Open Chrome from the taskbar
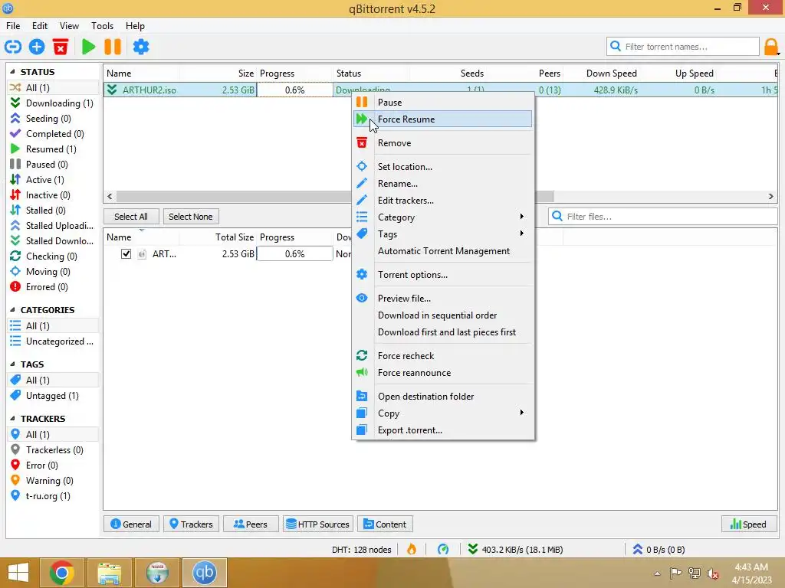 [62, 573]
